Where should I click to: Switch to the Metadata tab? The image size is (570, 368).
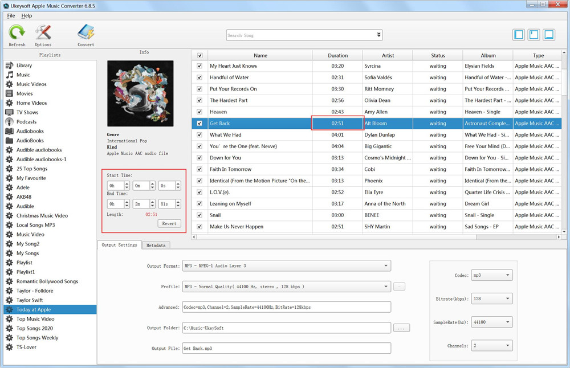[156, 245]
